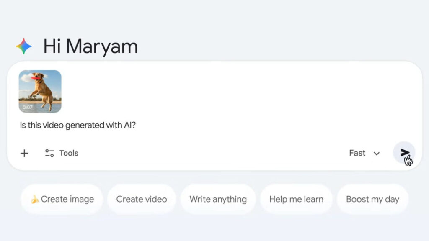429x241 pixels.
Task: Expand the chevron next to Fast
Action: tap(377, 154)
